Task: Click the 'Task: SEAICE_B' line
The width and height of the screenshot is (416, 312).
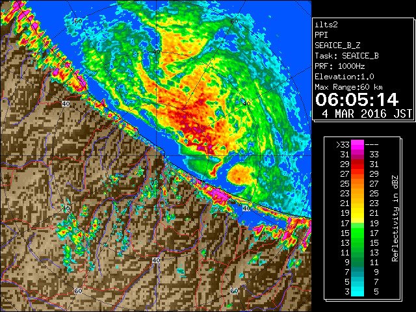Action: click(x=346, y=56)
